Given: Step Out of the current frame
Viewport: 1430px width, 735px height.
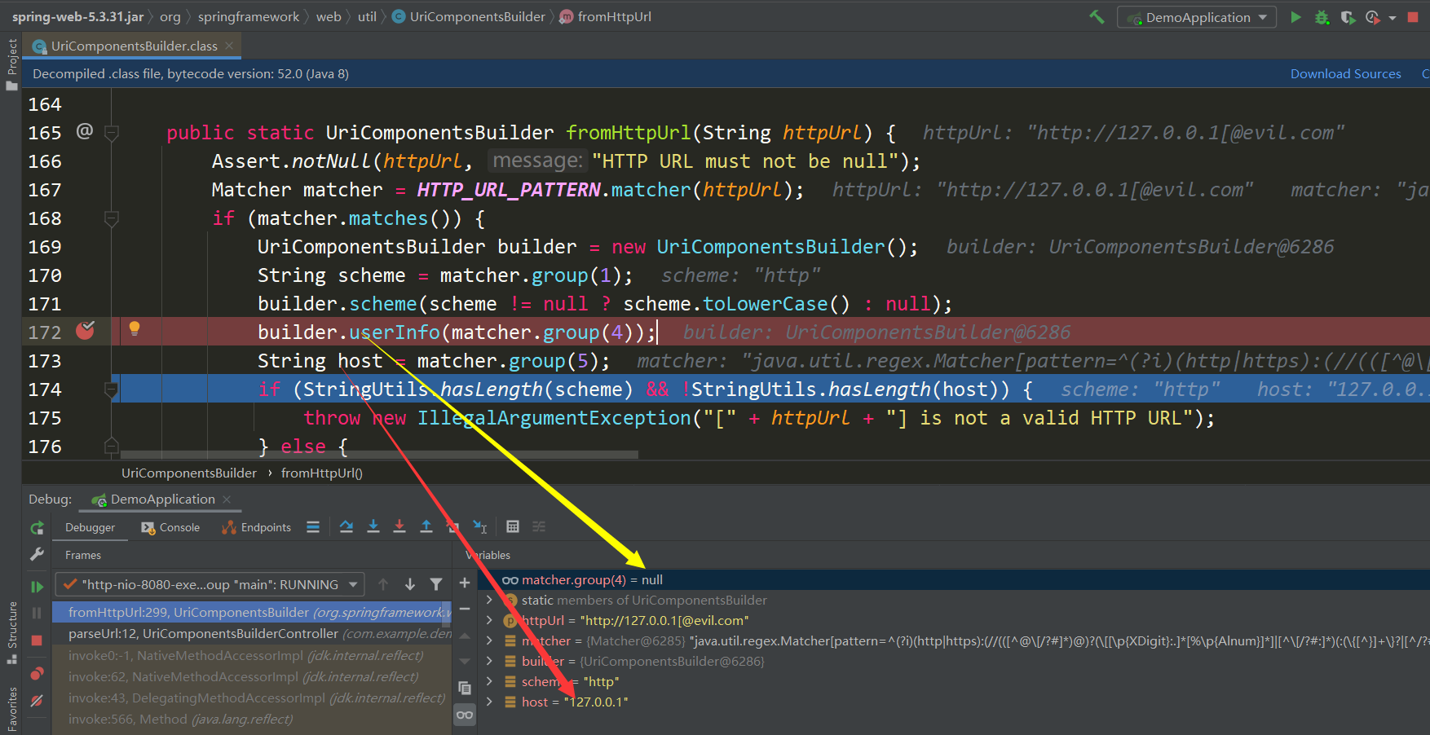Looking at the screenshot, I should point(426,526).
